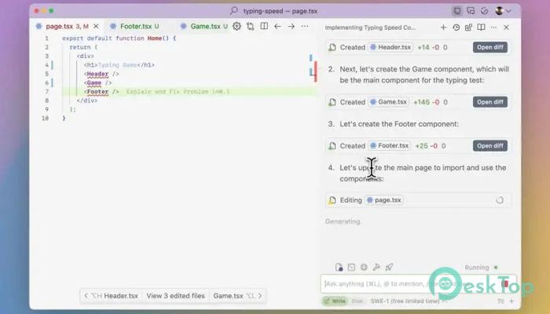
Task: Toggle the Cascade panel icon in title bar
Action: 457,11
